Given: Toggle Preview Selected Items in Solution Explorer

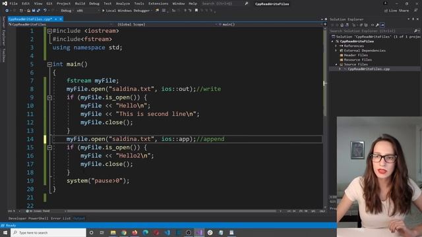Looking at the screenshot, I should (x=382, y=25).
